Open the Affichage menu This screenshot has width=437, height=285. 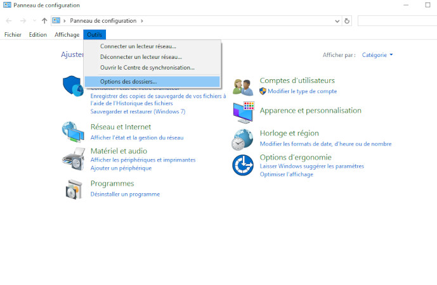point(67,35)
